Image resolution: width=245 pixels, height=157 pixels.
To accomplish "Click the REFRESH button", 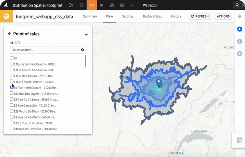I will coord(200,16).
